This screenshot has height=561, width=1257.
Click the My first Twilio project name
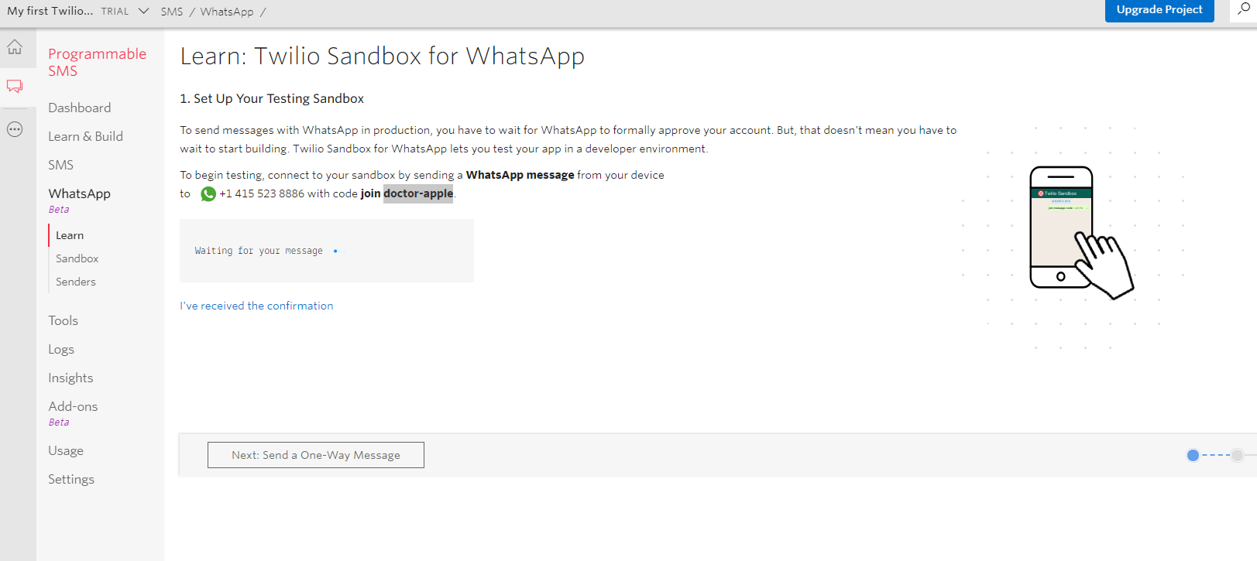(x=50, y=11)
